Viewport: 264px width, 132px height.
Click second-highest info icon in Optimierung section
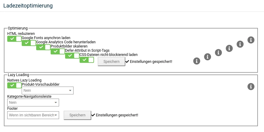[x=240, y=44]
